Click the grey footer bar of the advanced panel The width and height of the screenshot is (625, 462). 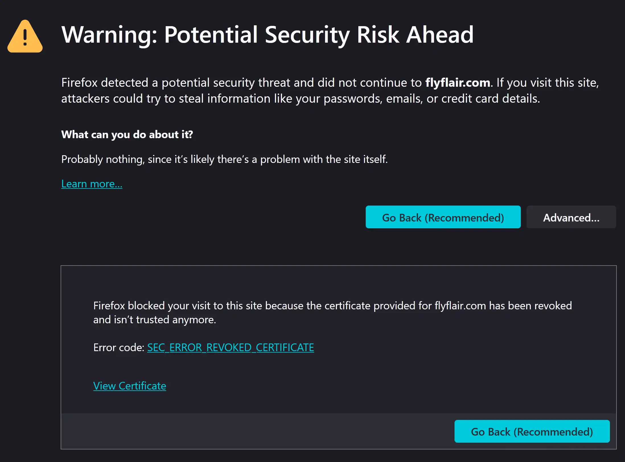pos(256,431)
